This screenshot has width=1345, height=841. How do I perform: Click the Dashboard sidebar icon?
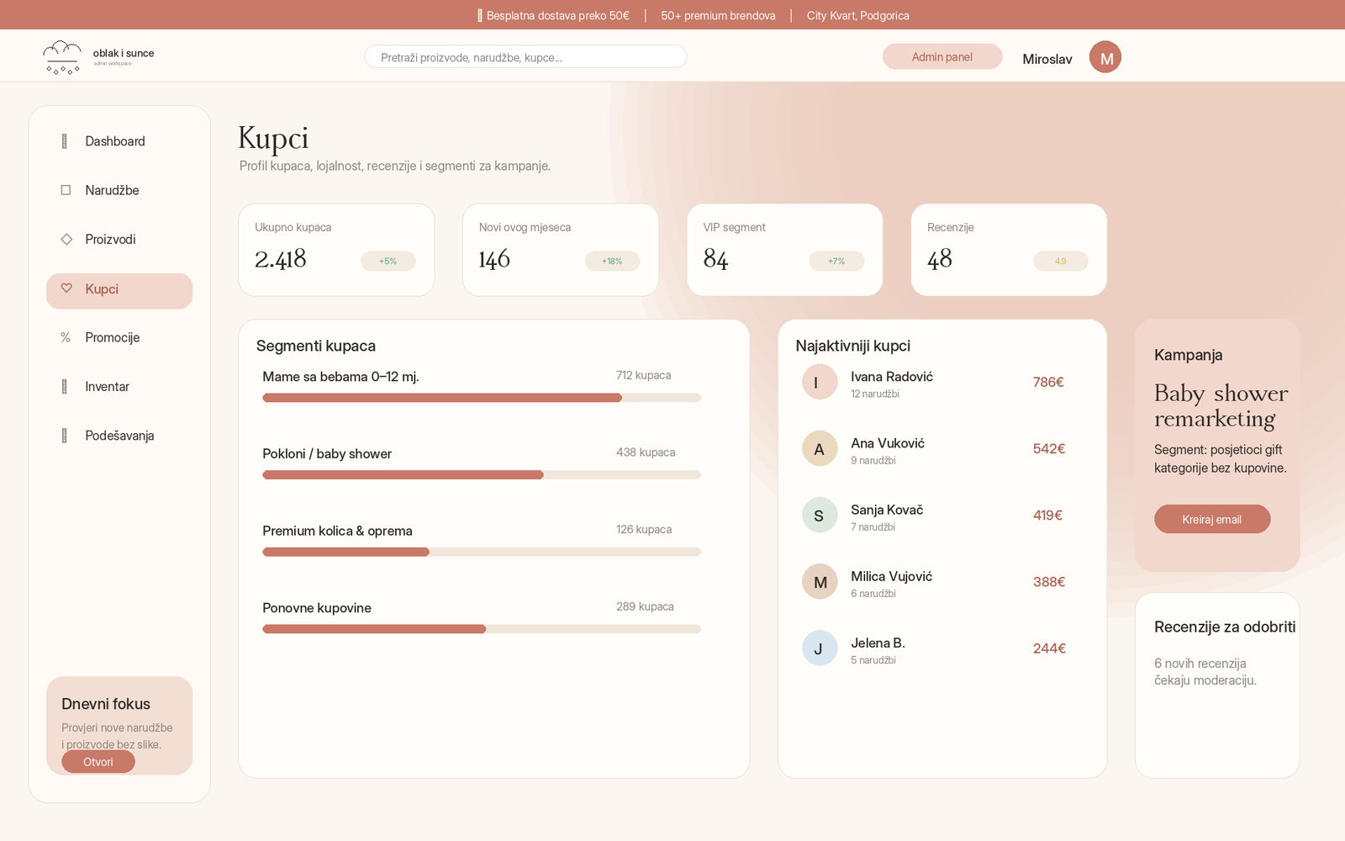click(x=65, y=141)
